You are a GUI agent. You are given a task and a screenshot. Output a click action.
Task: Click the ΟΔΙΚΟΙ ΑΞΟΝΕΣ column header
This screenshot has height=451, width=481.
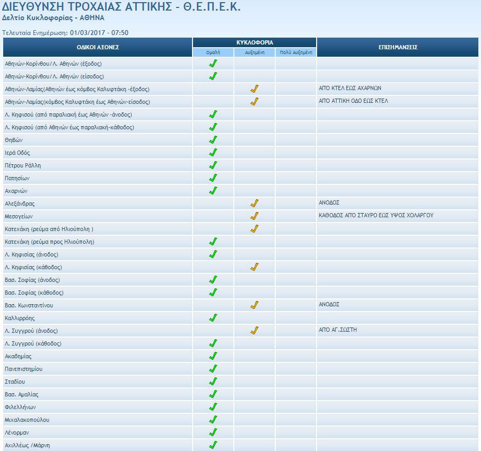point(98,47)
